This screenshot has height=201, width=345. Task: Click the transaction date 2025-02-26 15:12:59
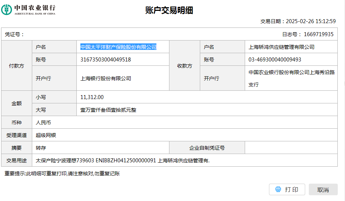(311, 21)
